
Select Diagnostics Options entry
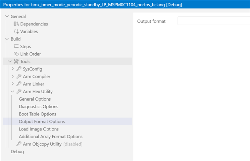[x=39, y=106]
